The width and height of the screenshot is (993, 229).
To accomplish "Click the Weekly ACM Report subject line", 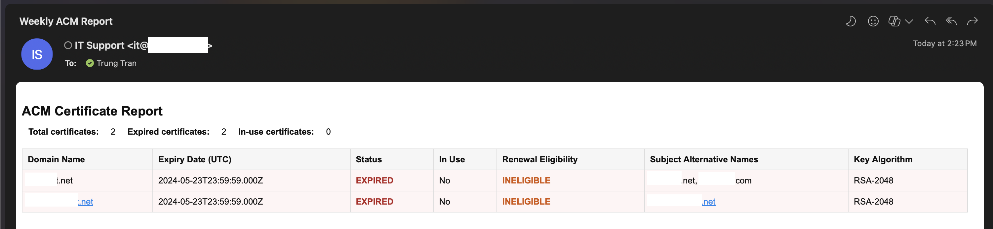I will [66, 21].
